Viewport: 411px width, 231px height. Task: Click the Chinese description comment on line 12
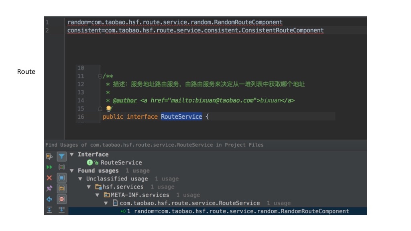(x=209, y=84)
